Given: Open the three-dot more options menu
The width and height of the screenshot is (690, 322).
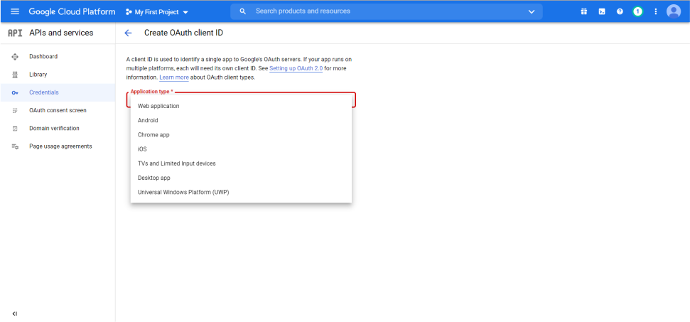Looking at the screenshot, I should [656, 12].
